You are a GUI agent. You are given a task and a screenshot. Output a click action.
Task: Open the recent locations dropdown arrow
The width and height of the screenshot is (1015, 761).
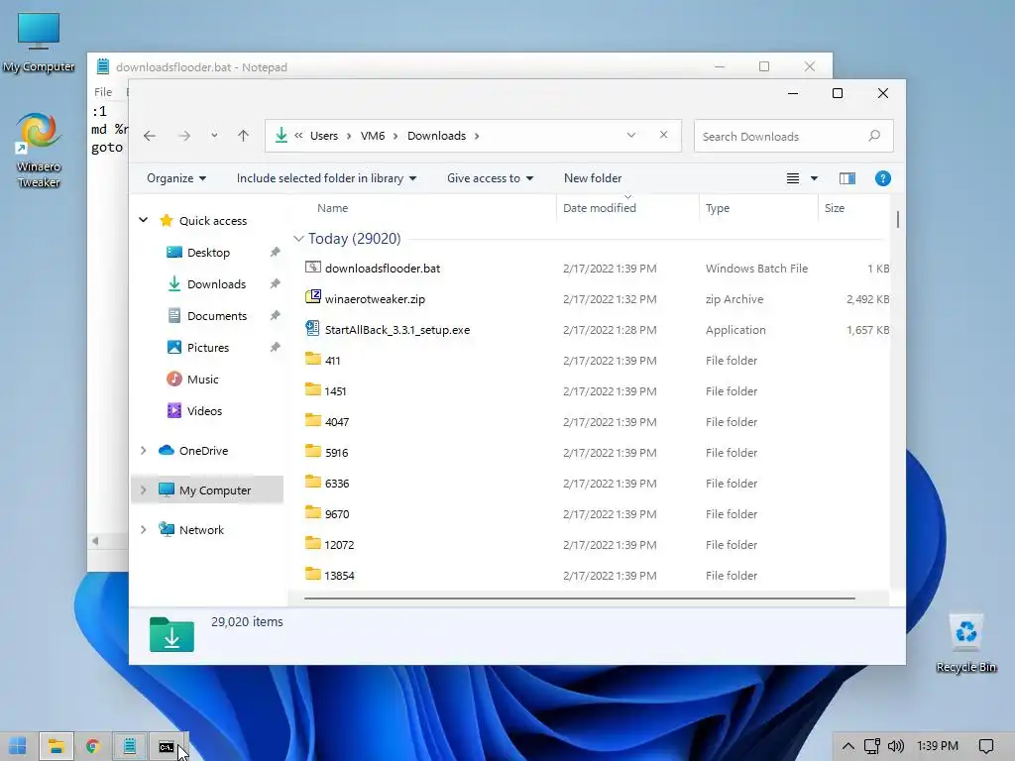[214, 136]
